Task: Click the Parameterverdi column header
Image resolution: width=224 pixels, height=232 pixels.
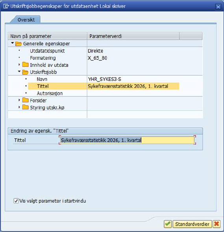Action: 133,36
